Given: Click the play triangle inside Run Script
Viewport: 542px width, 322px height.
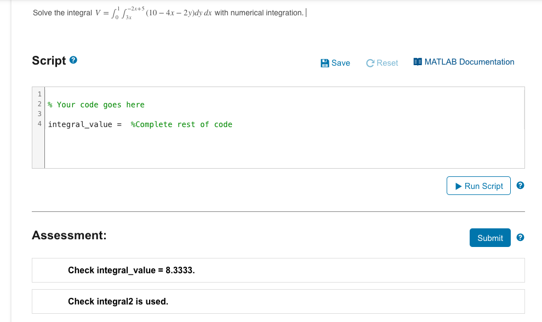Looking at the screenshot, I should [x=458, y=186].
